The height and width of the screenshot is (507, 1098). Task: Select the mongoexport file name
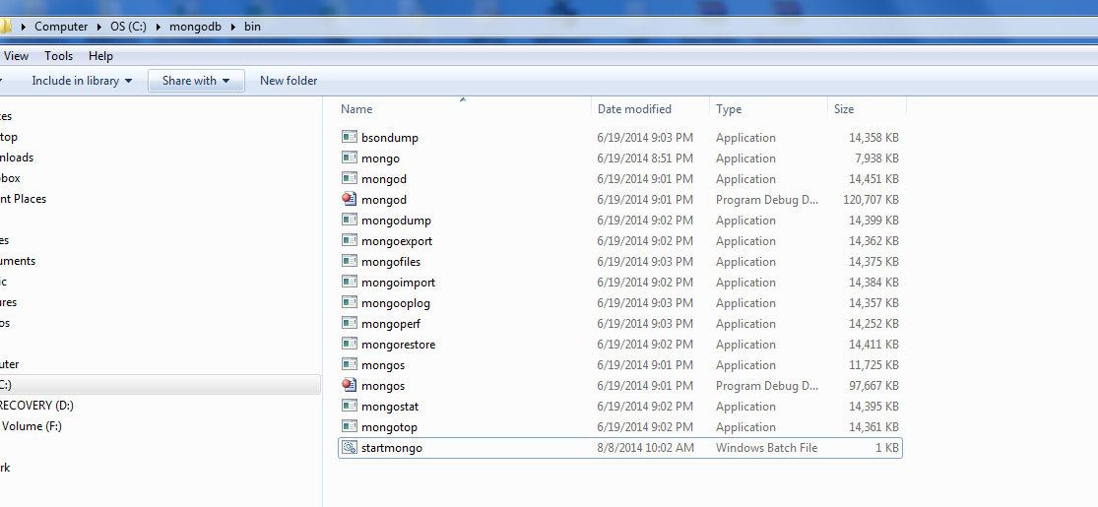397,241
